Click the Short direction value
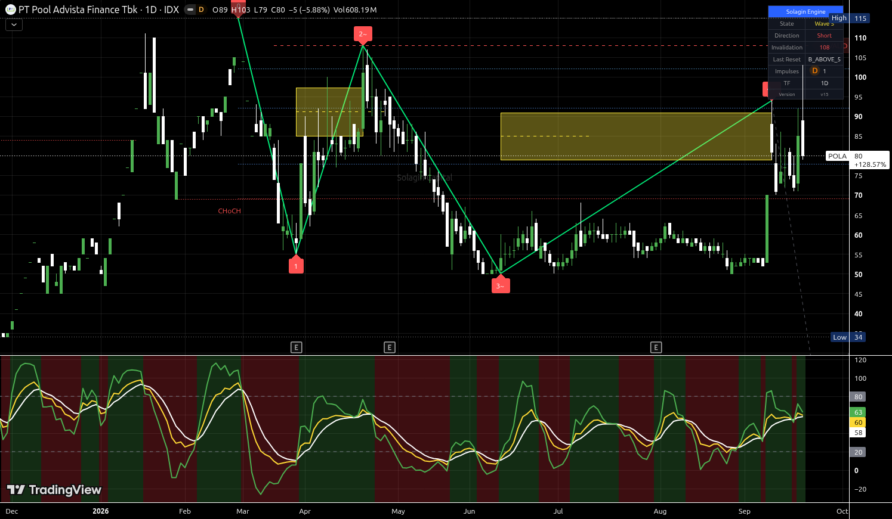Screen dimensions: 892x519 pyautogui.click(x=824, y=36)
